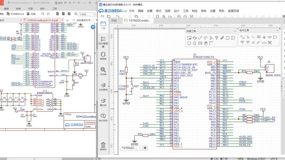Open the JLC (嘉立创) sidebar icon
Screen dimensions: 285x160
(103, 102)
